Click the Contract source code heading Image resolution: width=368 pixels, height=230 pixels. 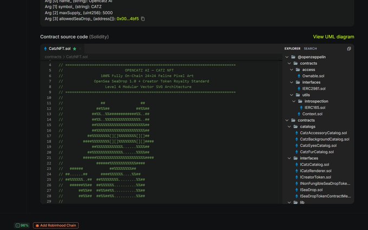(74, 37)
